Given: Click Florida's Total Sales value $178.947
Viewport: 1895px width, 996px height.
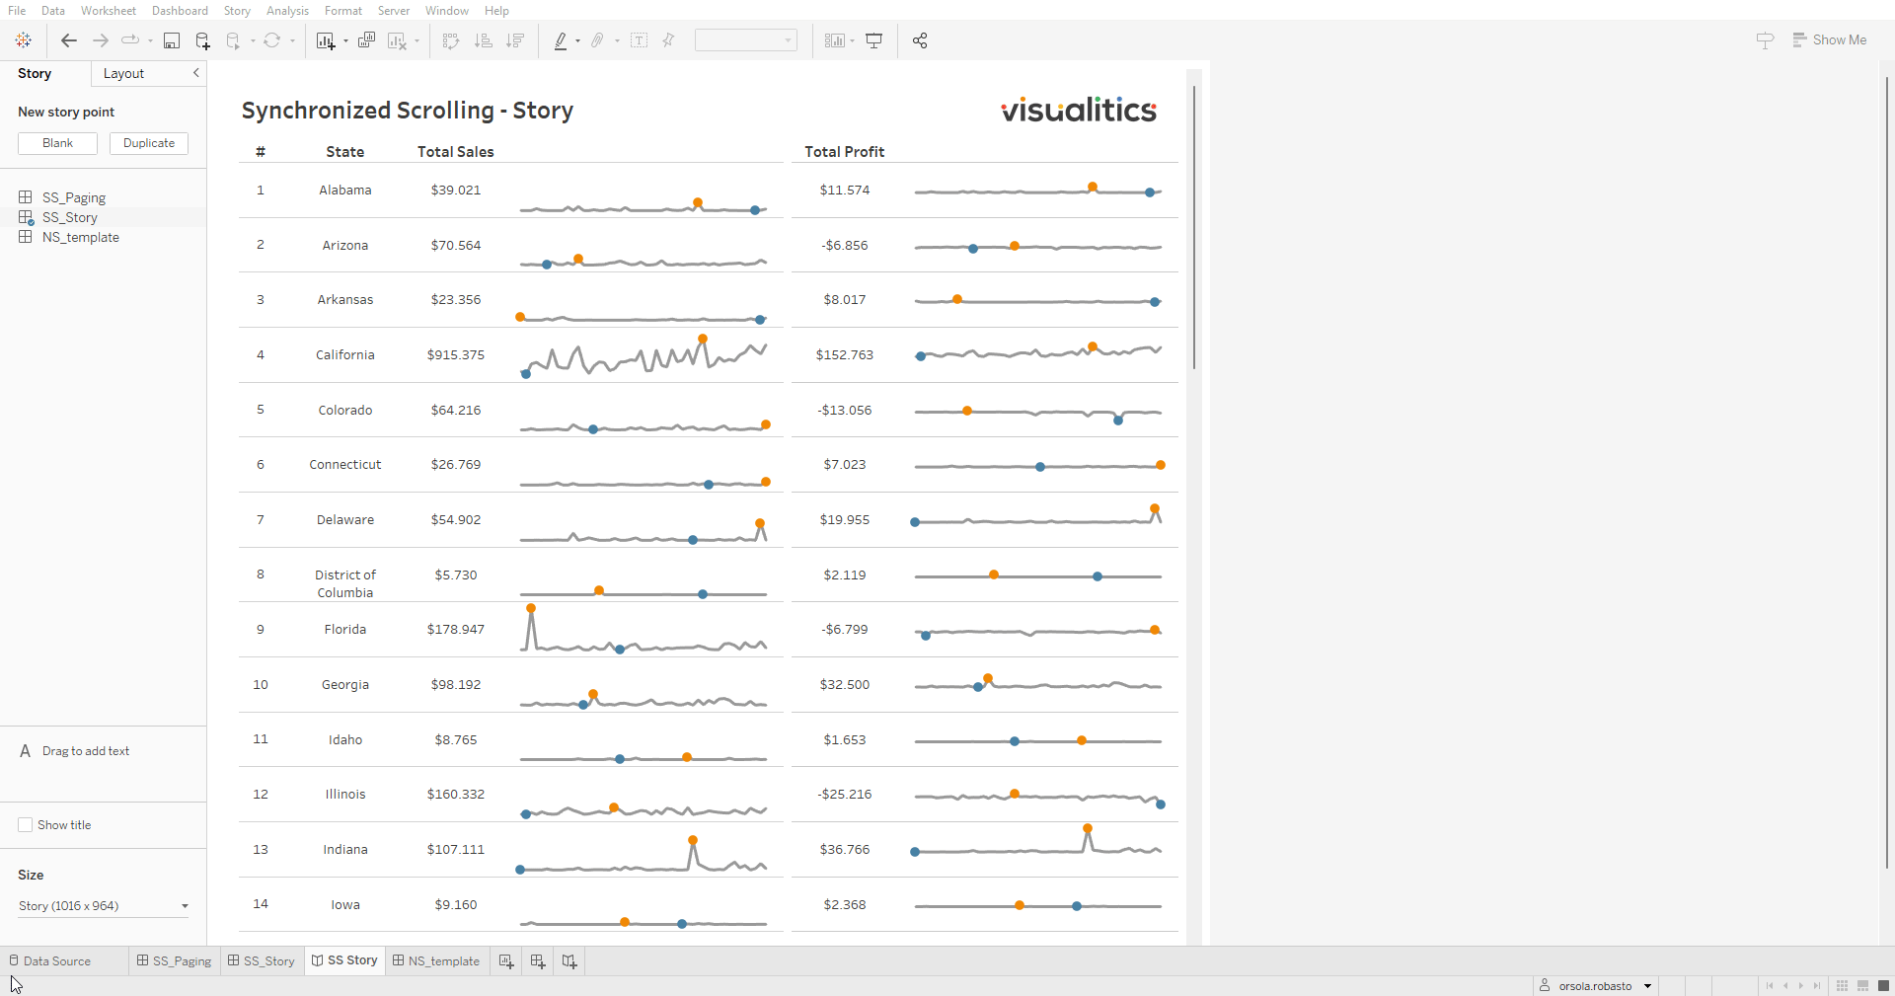Looking at the screenshot, I should click(456, 630).
